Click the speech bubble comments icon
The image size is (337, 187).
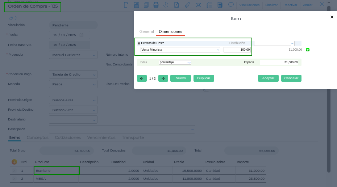(231, 5)
